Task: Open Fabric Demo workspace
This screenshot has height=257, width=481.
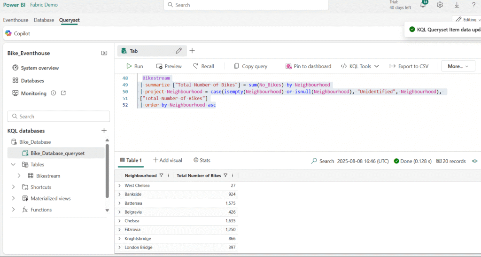Action: 44,5
